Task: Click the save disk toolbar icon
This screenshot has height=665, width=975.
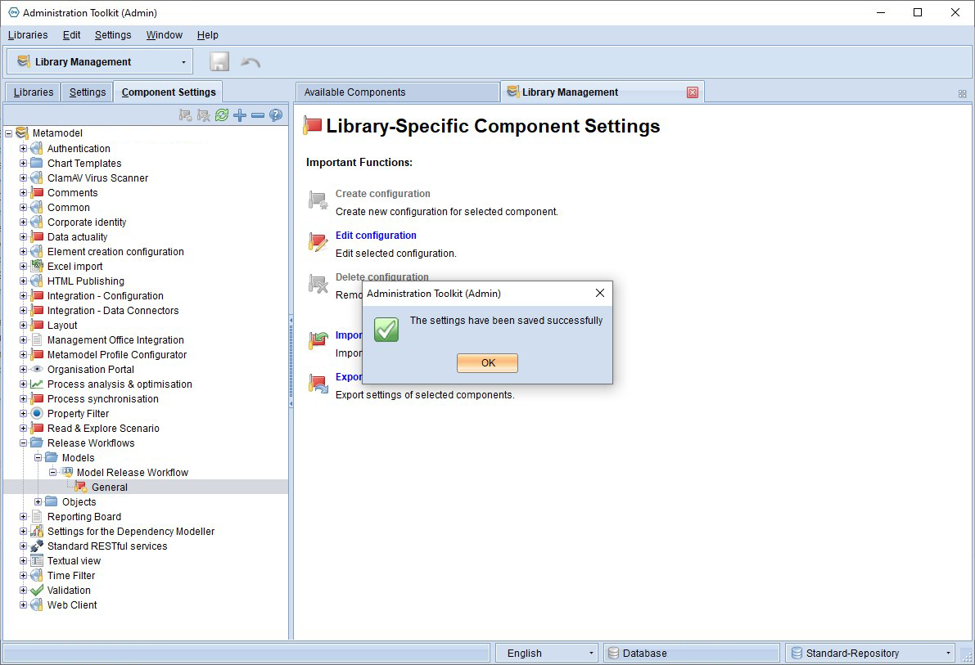Action: 219,61
